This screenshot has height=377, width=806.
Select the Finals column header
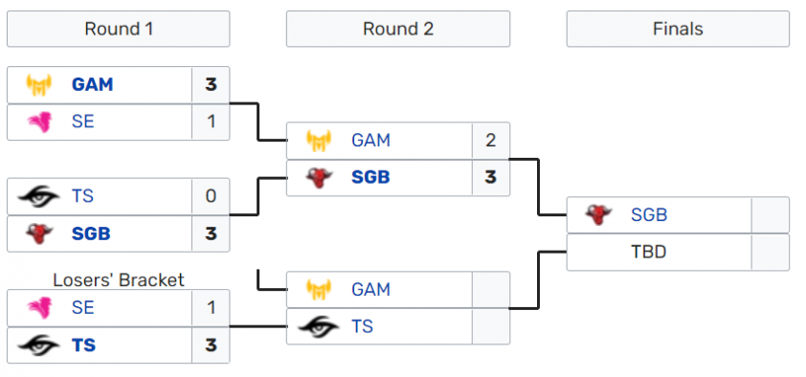click(678, 29)
